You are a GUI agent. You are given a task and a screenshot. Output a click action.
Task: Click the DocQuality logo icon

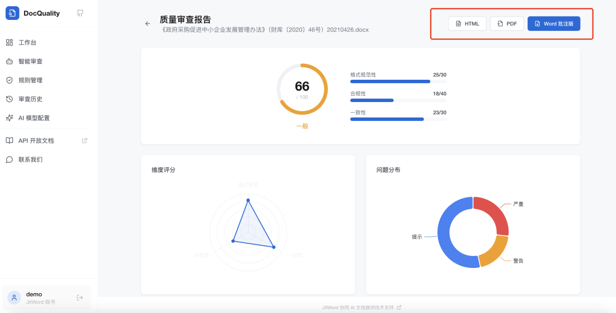[x=12, y=13]
